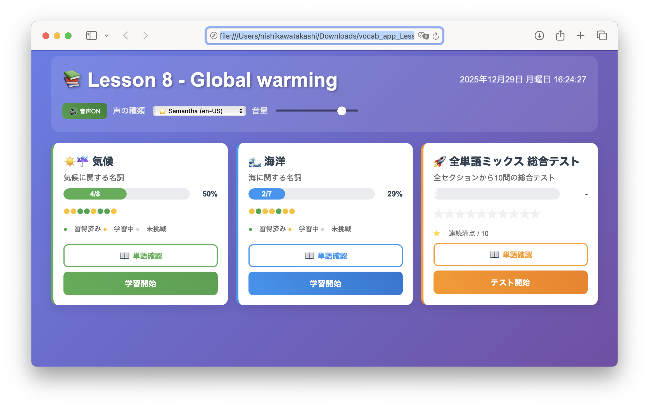Open the sidebar options chevron dropdown

[x=107, y=36]
